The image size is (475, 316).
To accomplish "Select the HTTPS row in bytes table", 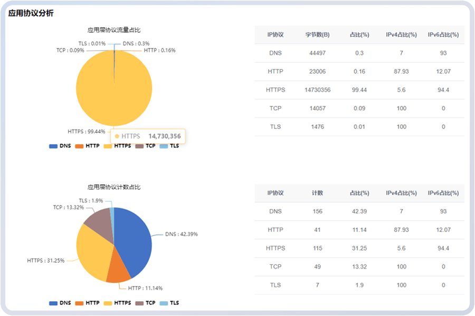I will click(x=359, y=90).
